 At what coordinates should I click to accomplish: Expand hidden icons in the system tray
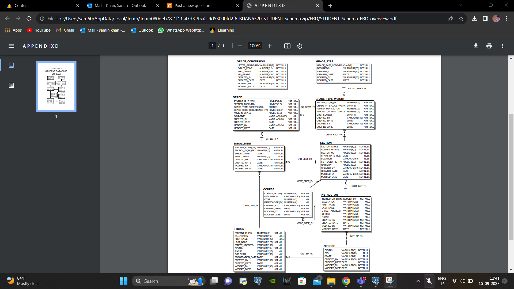(x=418, y=281)
